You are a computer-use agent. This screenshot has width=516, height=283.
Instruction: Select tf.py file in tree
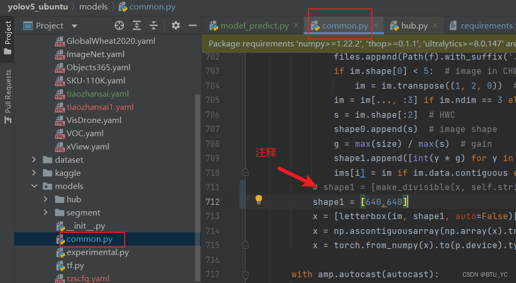coord(75,265)
